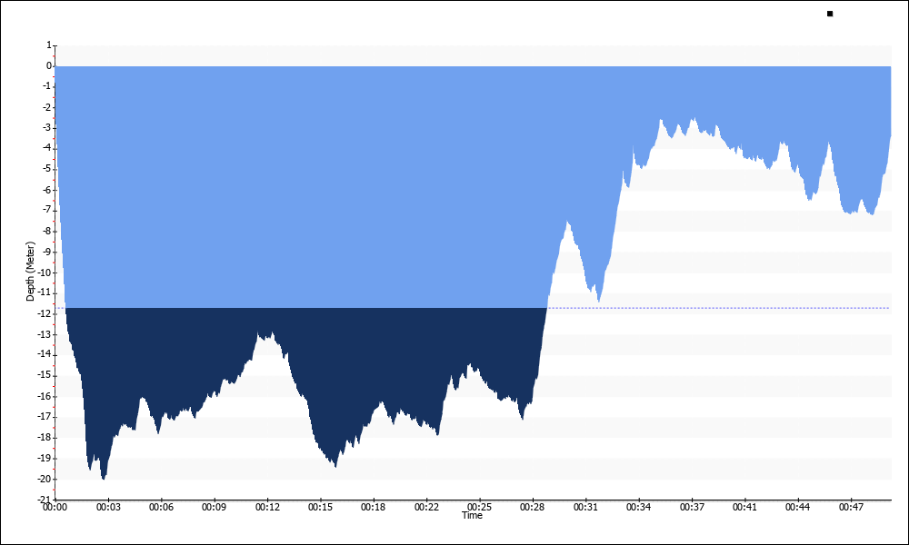Click the depth axis label -15
Screen dimensions: 909x545
point(45,375)
